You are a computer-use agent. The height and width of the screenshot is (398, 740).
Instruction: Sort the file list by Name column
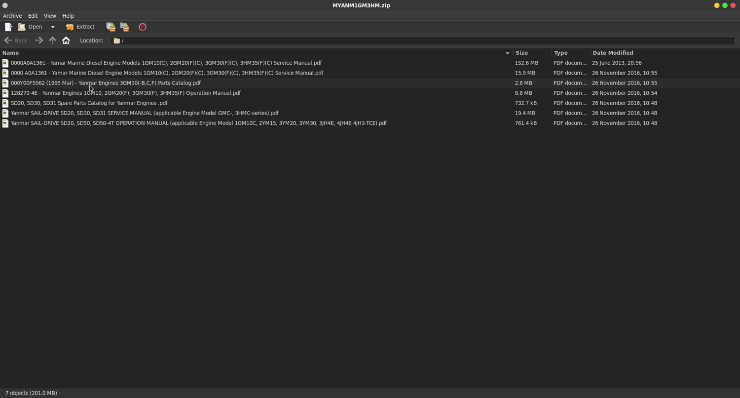point(256,53)
